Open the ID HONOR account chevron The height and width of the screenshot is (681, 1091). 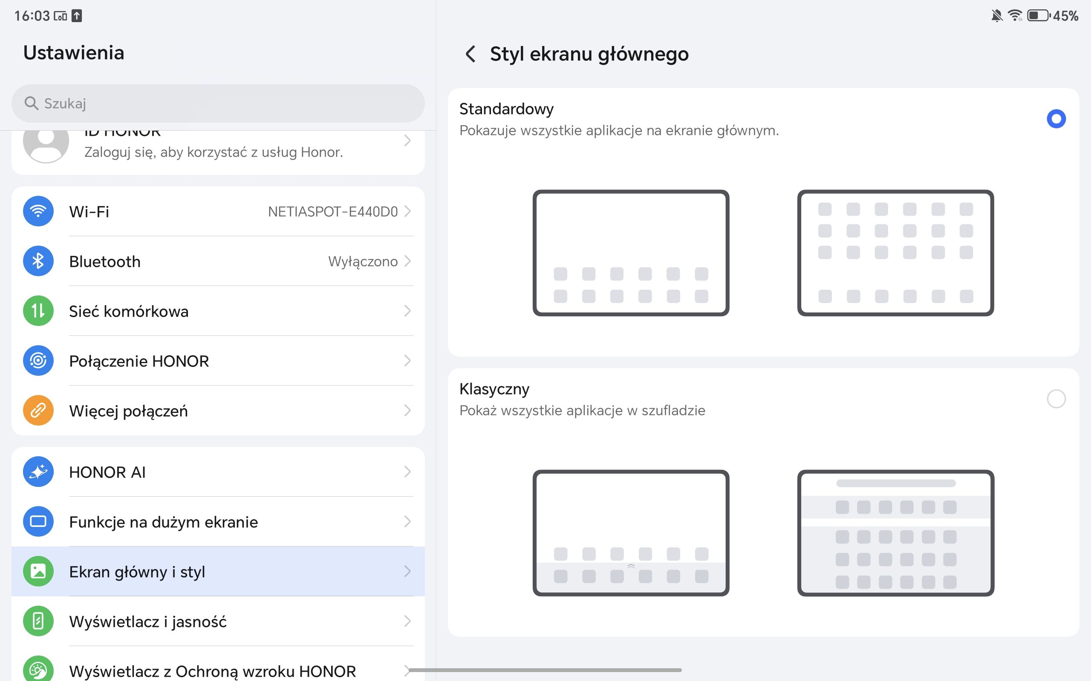click(x=407, y=141)
